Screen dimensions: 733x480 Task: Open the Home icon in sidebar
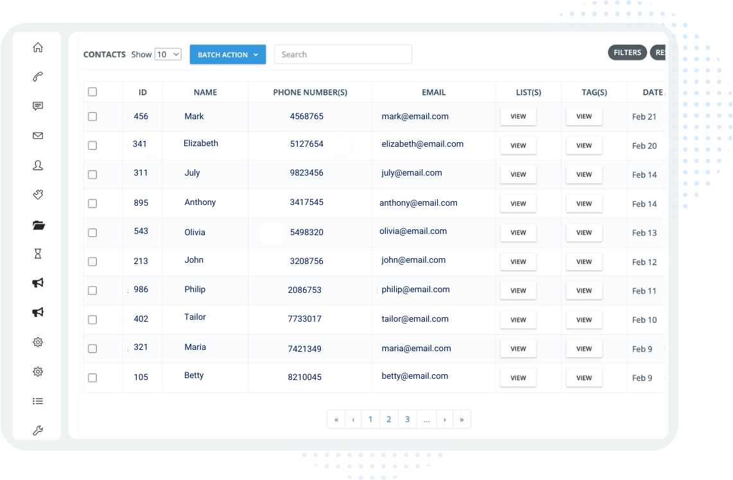tap(38, 47)
